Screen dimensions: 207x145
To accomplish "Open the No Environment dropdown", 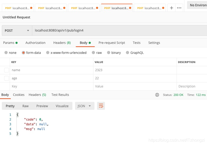I will click(x=197, y=5).
